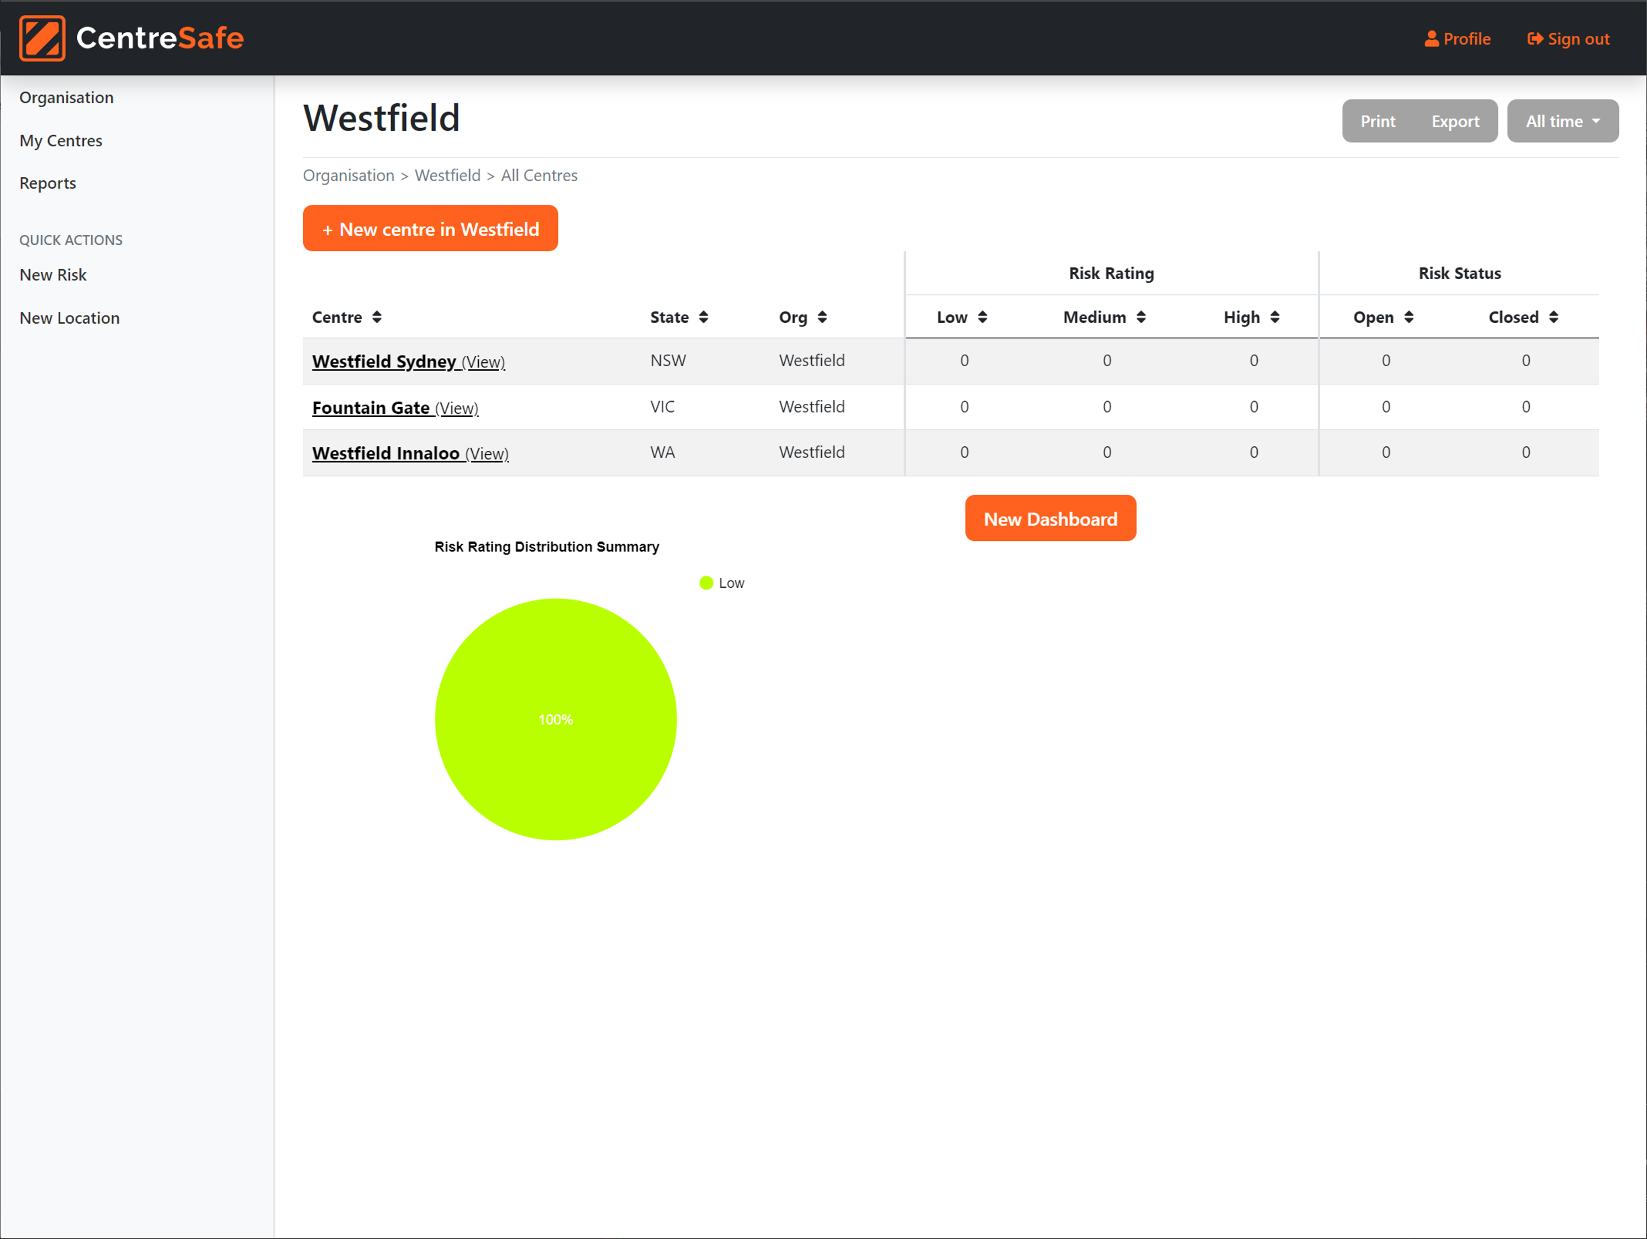Click the Sign out arrow icon
The height and width of the screenshot is (1239, 1647).
1534,39
